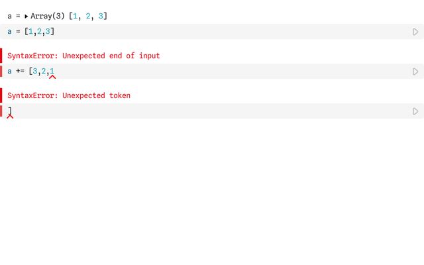
Task: Select the Unexpected token error message
Action: pos(69,95)
